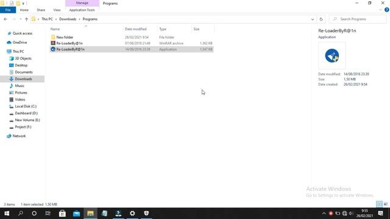Open Explorer help question mark
Viewport: 390px width, 219px height.
[x=387, y=10]
